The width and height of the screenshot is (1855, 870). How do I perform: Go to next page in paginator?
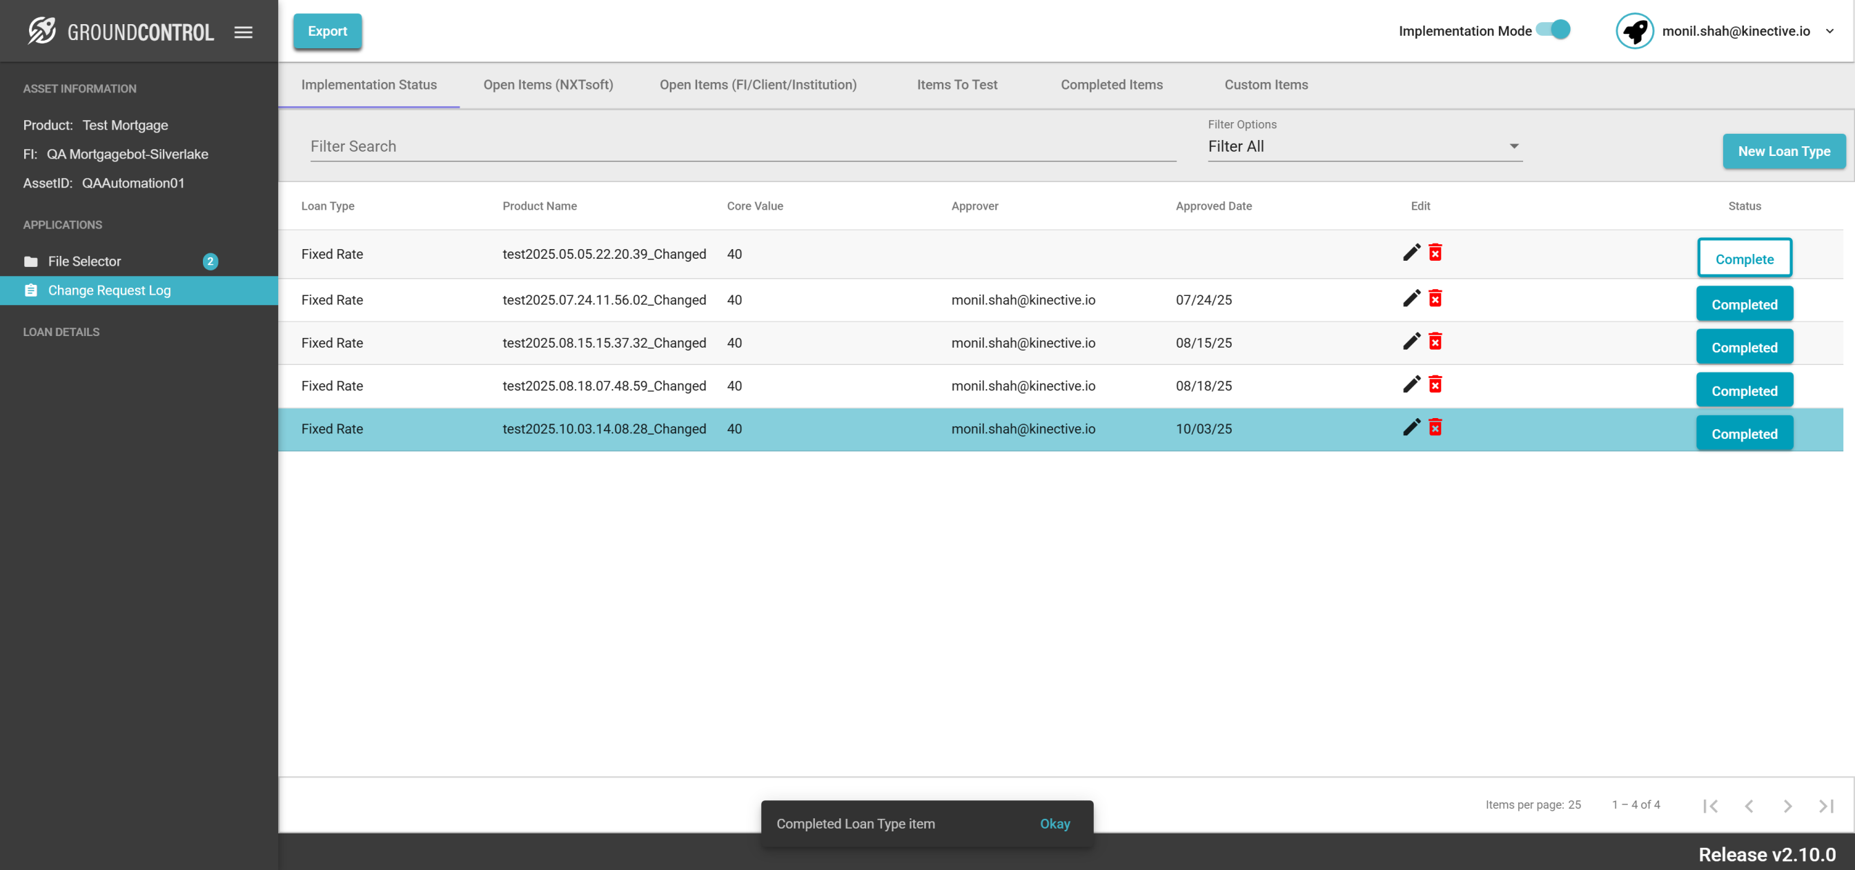(1787, 806)
